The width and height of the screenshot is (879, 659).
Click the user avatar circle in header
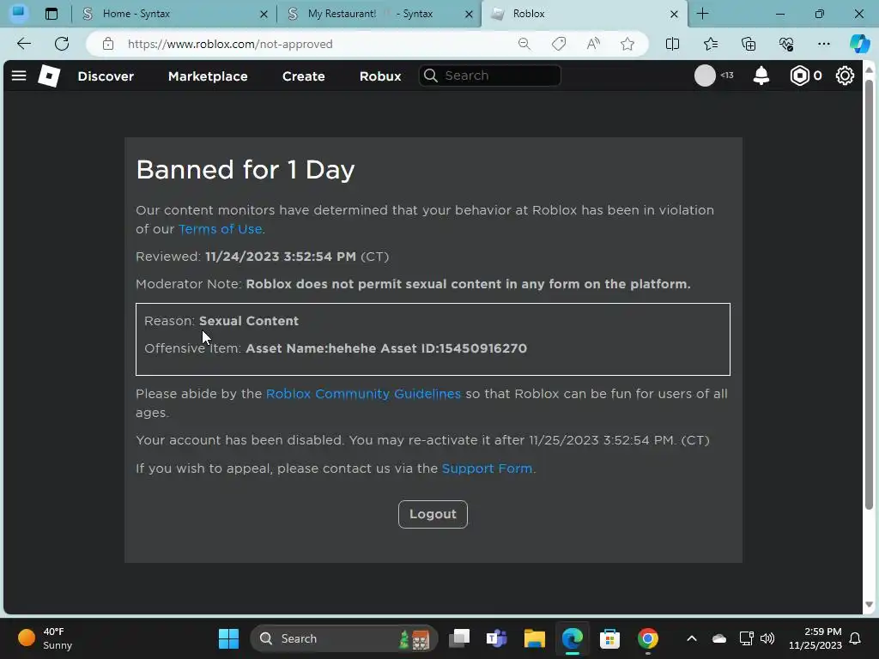point(705,76)
